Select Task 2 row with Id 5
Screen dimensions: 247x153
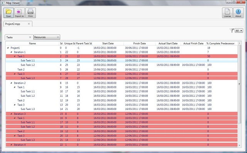(122, 69)
